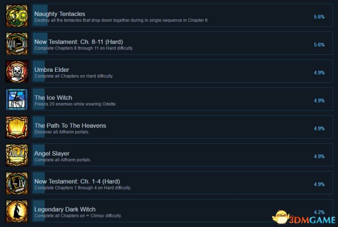This screenshot has width=338, height=227.
Task: Open the Naughty Tentacles achievement title
Action: coord(60,14)
